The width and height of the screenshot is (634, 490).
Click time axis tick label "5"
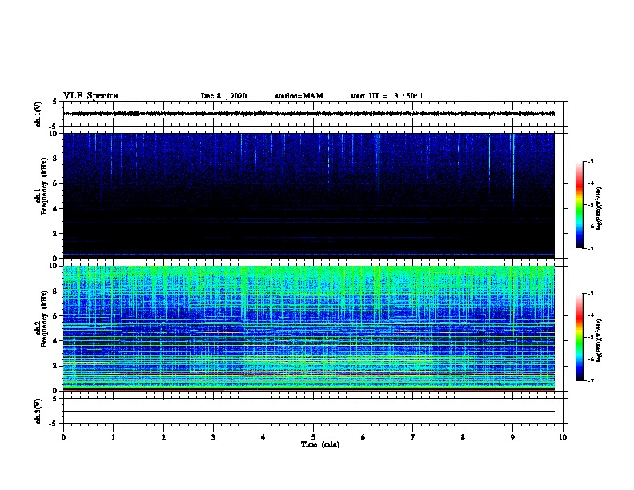coord(313,437)
